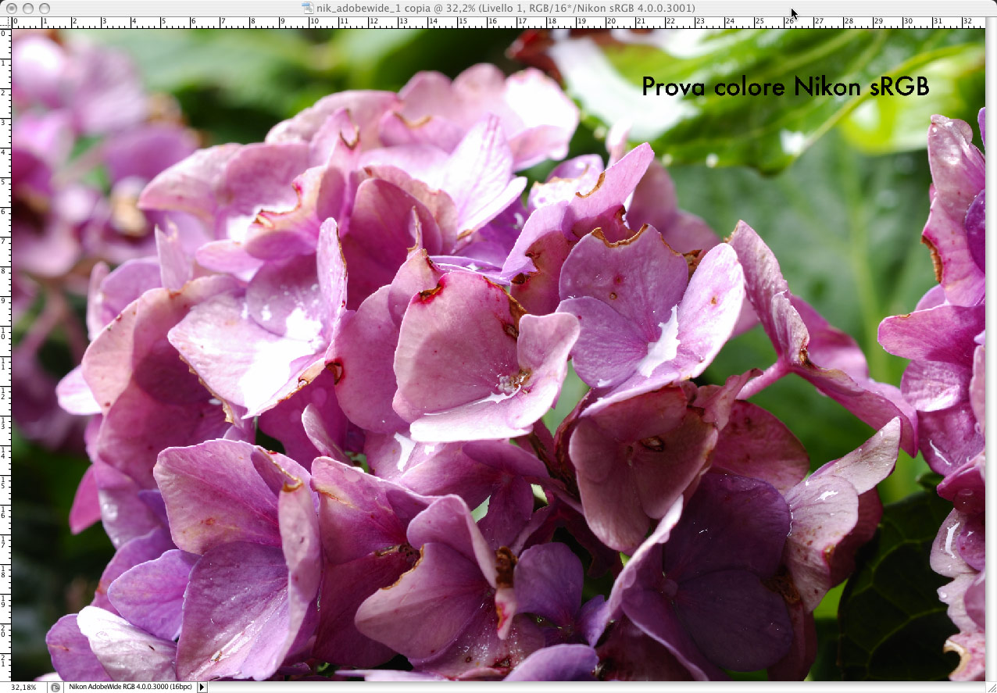Close the nik_adobewide_1 copia window
Image resolution: width=997 pixels, height=693 pixels.
(x=11, y=8)
